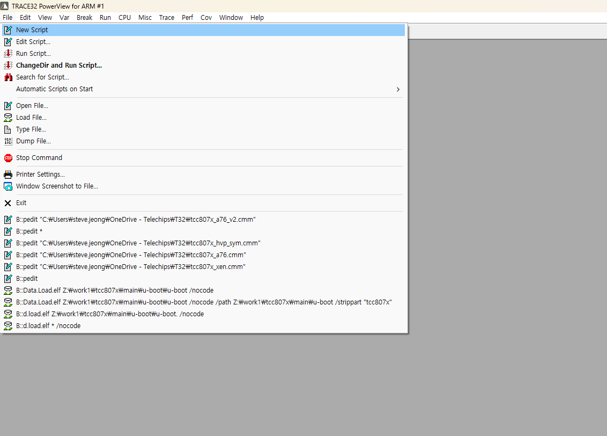Screen dimensions: 607x436
Task: Click the Window Screenshot camera icon
Action: [x=8, y=186]
